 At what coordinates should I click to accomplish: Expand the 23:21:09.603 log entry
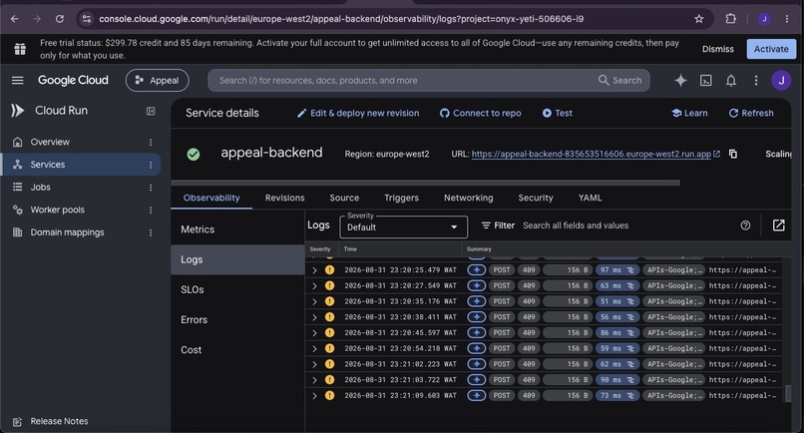click(x=314, y=395)
